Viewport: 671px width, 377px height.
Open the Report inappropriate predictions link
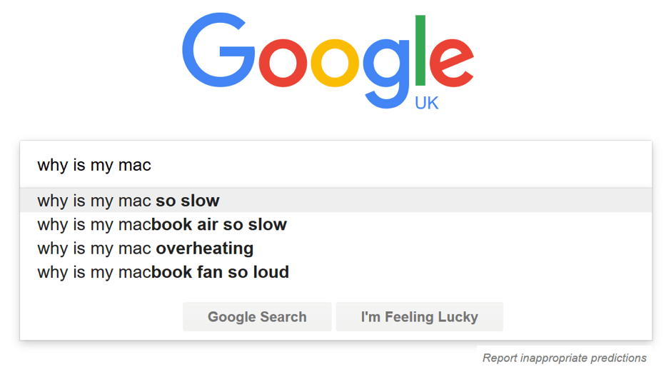click(x=565, y=358)
